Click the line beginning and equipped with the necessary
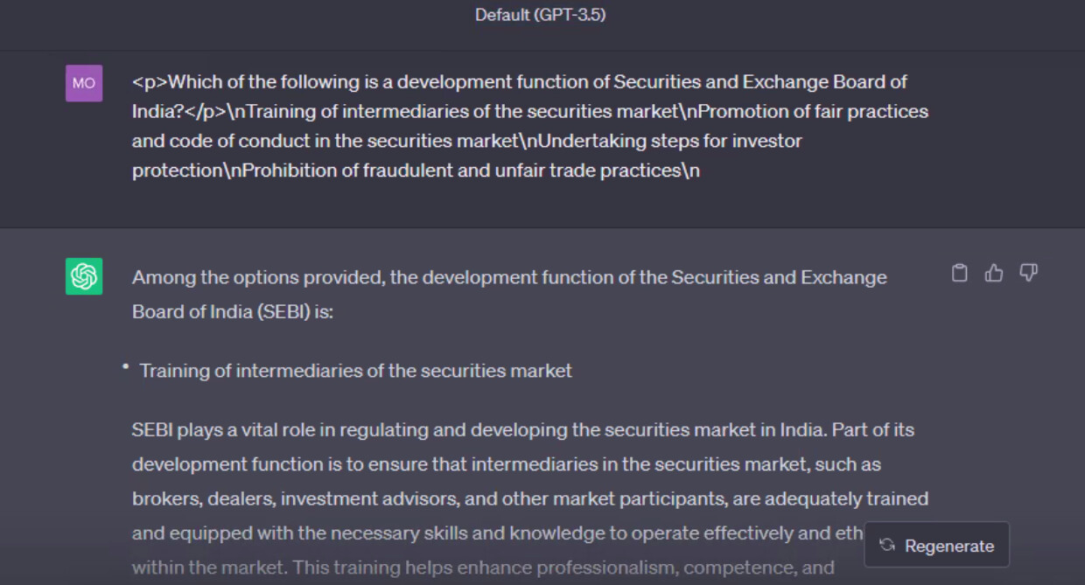 pos(497,533)
